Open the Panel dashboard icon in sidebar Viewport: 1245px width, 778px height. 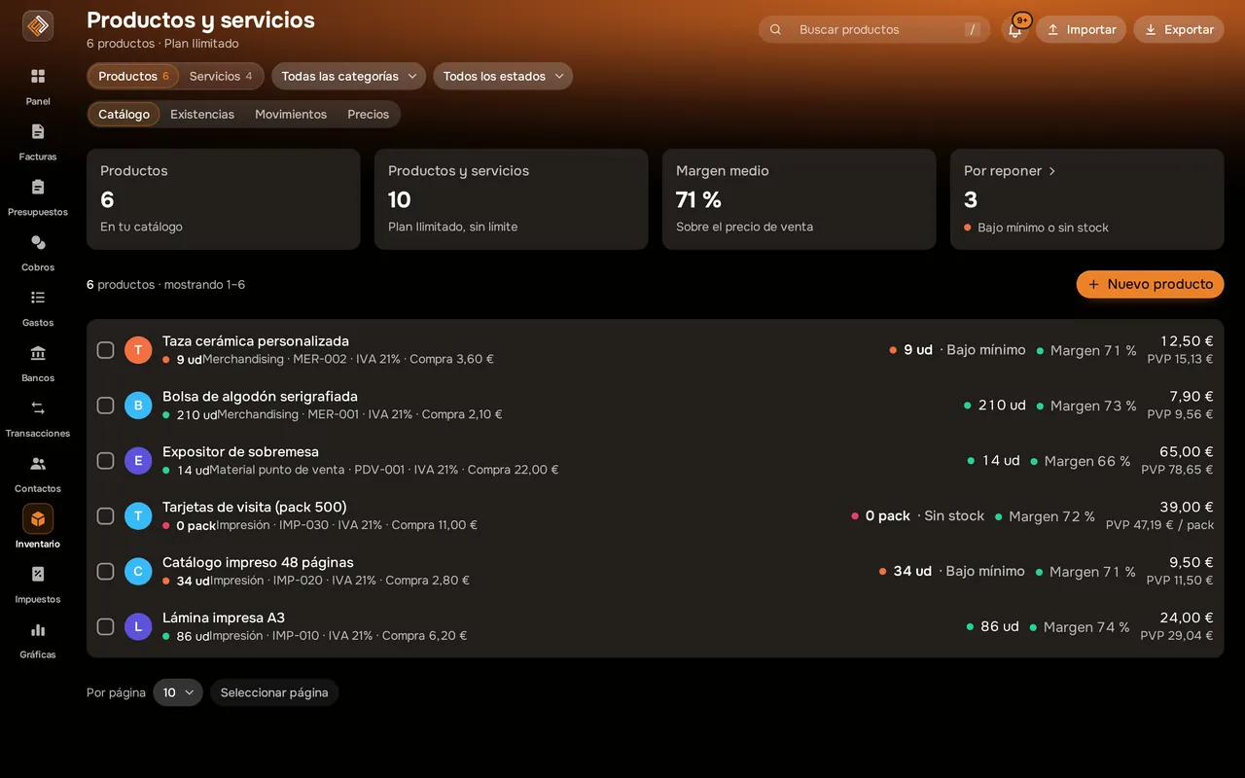[x=38, y=76]
